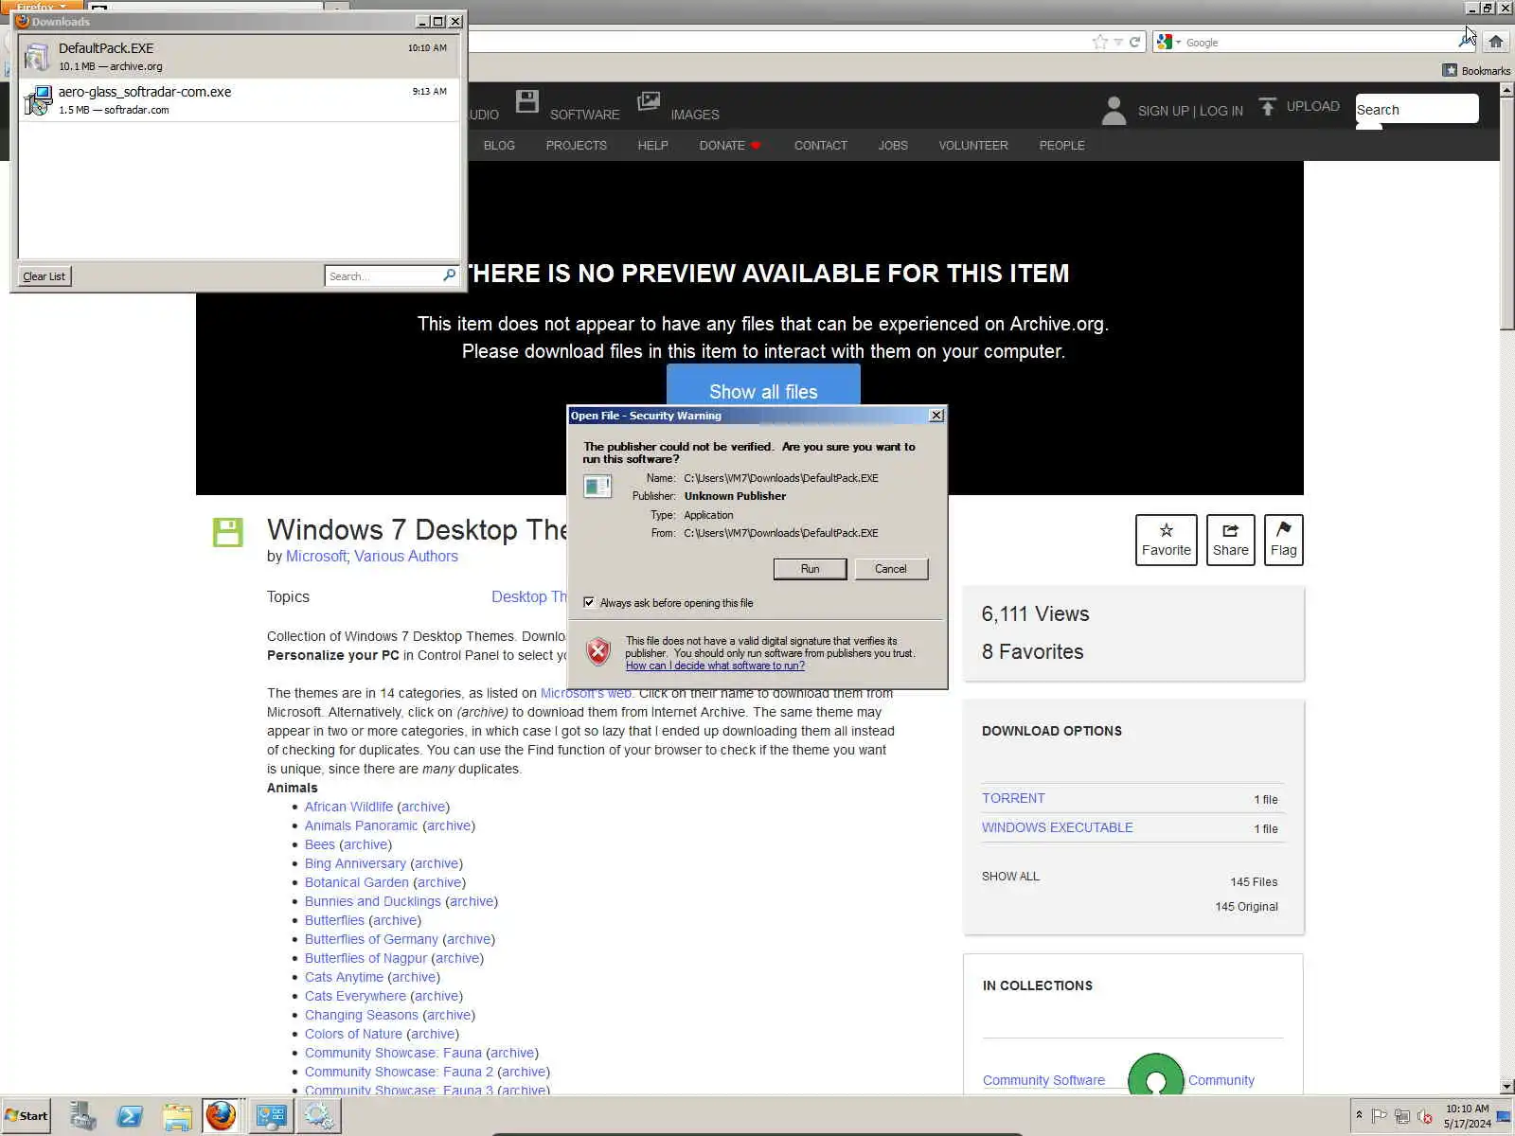This screenshot has height=1136, width=1515.
Task: Click the UPLOAD arrow icon
Action: [x=1268, y=106]
